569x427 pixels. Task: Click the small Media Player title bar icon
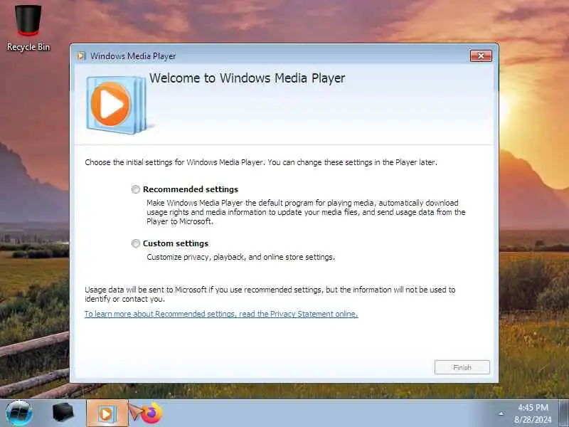[82, 56]
